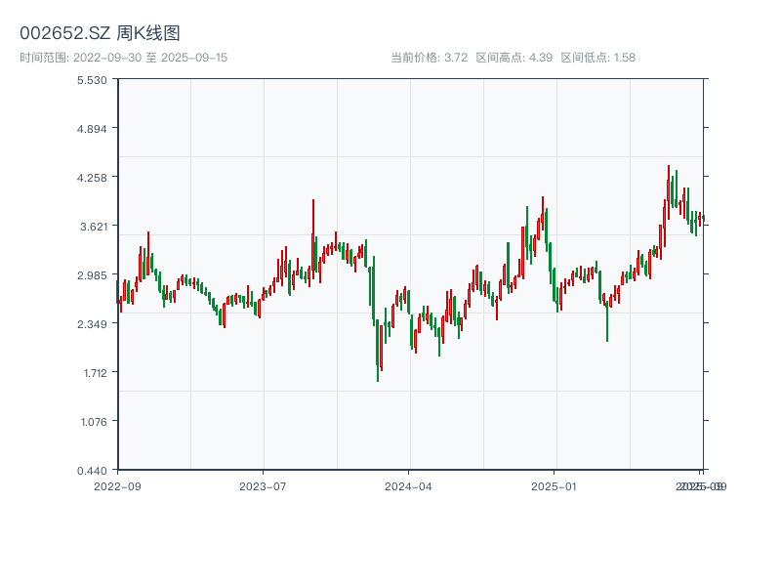Click the current price label 当前价格: 3.72
The height and width of the screenshot is (586, 781).
point(429,58)
